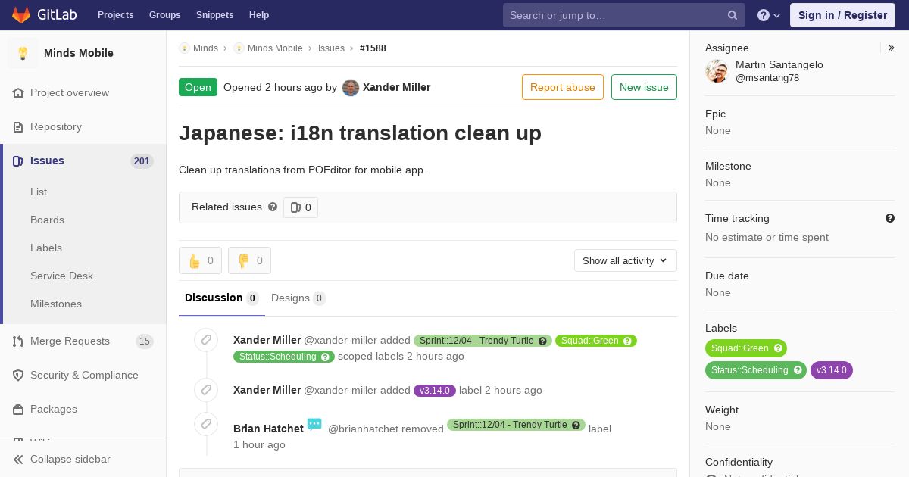The image size is (909, 477).
Task: Click the related issues count badge
Action: click(301, 207)
